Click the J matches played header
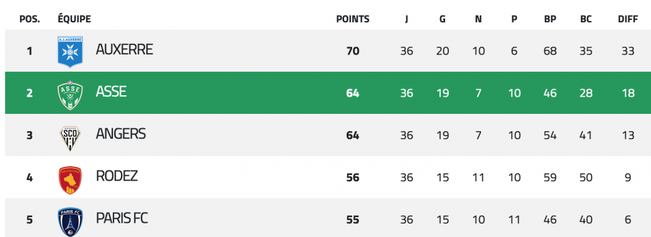651x237 pixels. [x=407, y=19]
